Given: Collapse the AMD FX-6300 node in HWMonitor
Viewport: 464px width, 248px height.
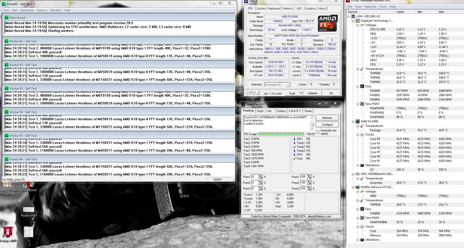Looking at the screenshot, I should (x=353, y=121).
